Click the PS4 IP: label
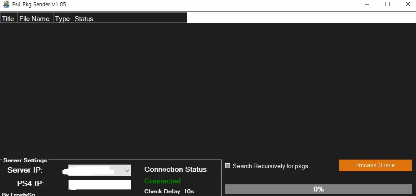This screenshot has width=416, height=196. pos(31,183)
